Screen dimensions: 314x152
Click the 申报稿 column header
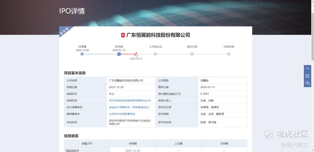(x=133, y=143)
